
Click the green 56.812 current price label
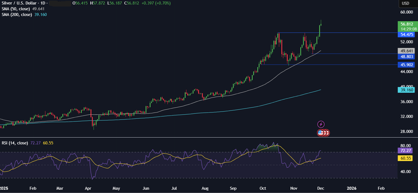coord(407,24)
